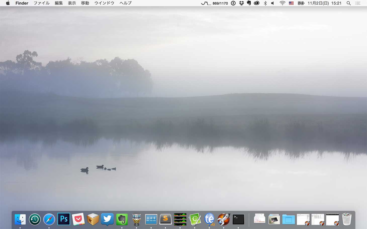
Task: Show Notification Center
Action: 358,3
